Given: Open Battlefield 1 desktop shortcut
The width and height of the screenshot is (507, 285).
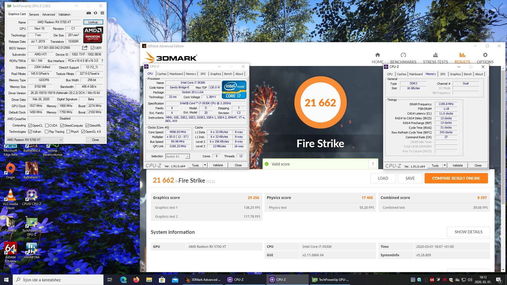Looking at the screenshot, I should point(32,171).
